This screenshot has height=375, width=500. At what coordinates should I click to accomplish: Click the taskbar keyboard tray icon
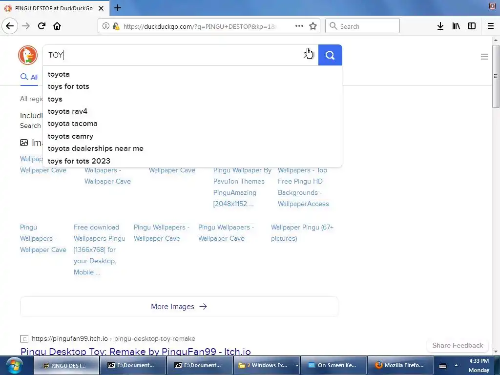coord(443,366)
